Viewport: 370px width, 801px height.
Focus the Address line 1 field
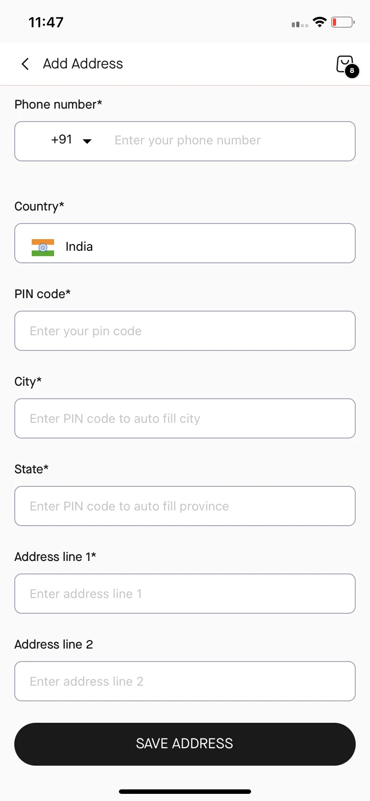(x=185, y=594)
